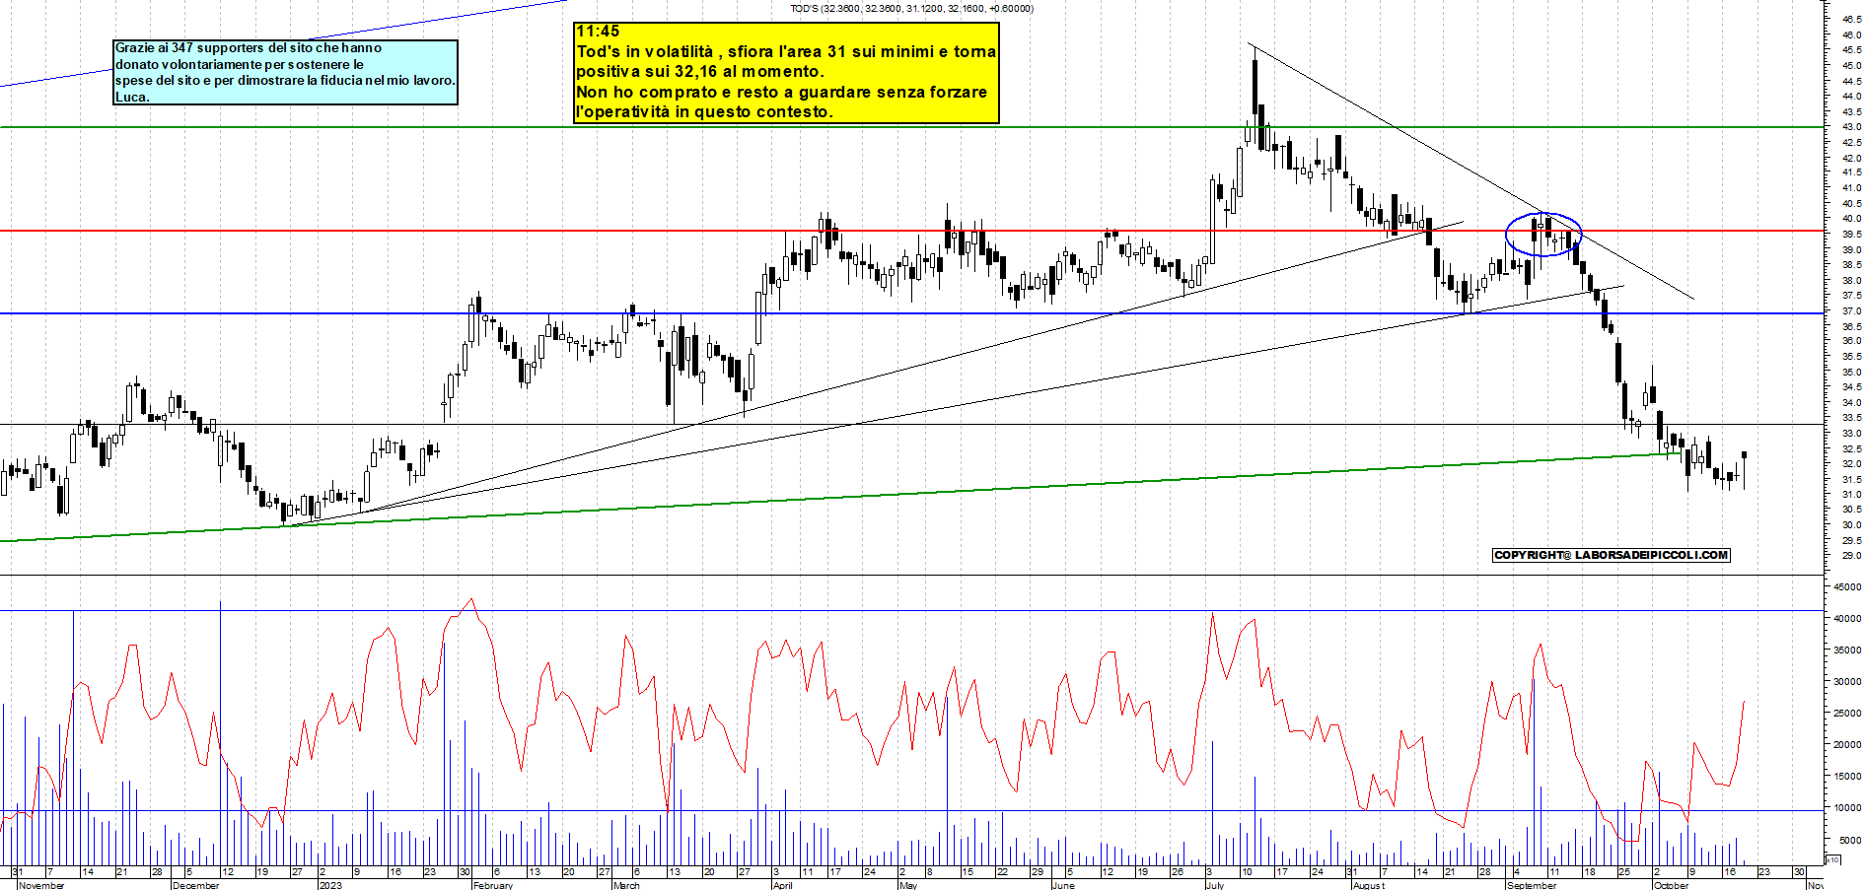Click the 46.0 price axis label
The width and height of the screenshot is (1864, 890).
point(1851,34)
